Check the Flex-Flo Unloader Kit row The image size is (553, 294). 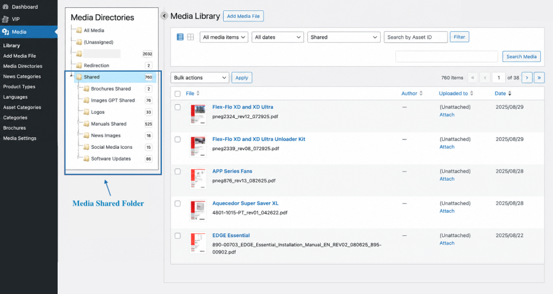(178, 139)
